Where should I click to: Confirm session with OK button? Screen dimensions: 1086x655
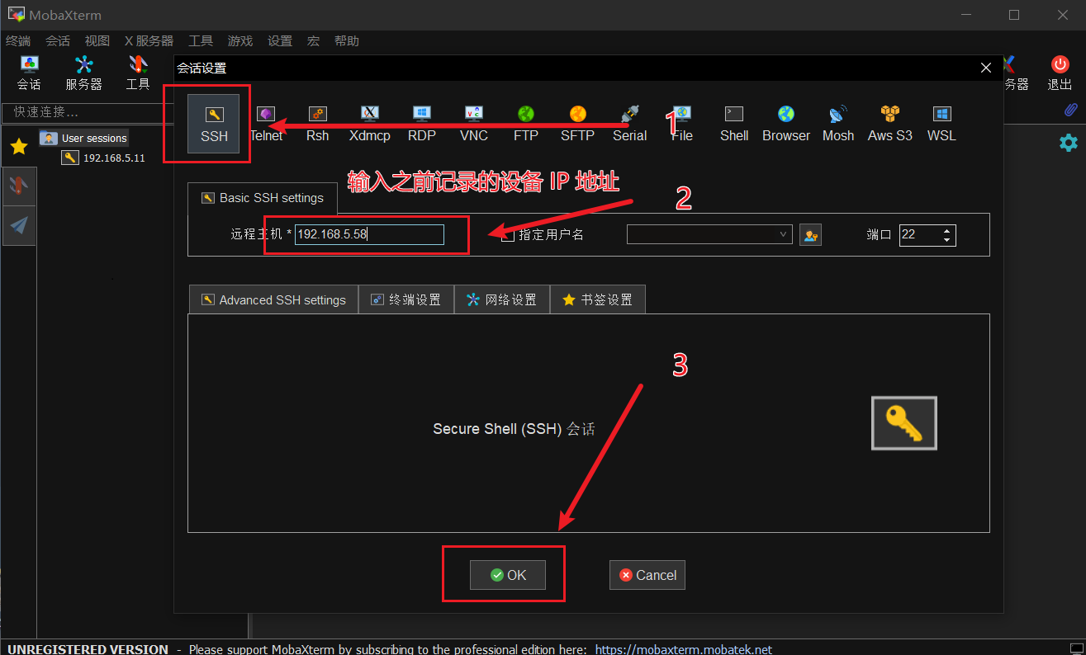coord(508,575)
